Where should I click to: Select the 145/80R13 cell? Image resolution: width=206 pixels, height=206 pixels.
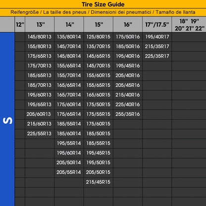point(40,37)
